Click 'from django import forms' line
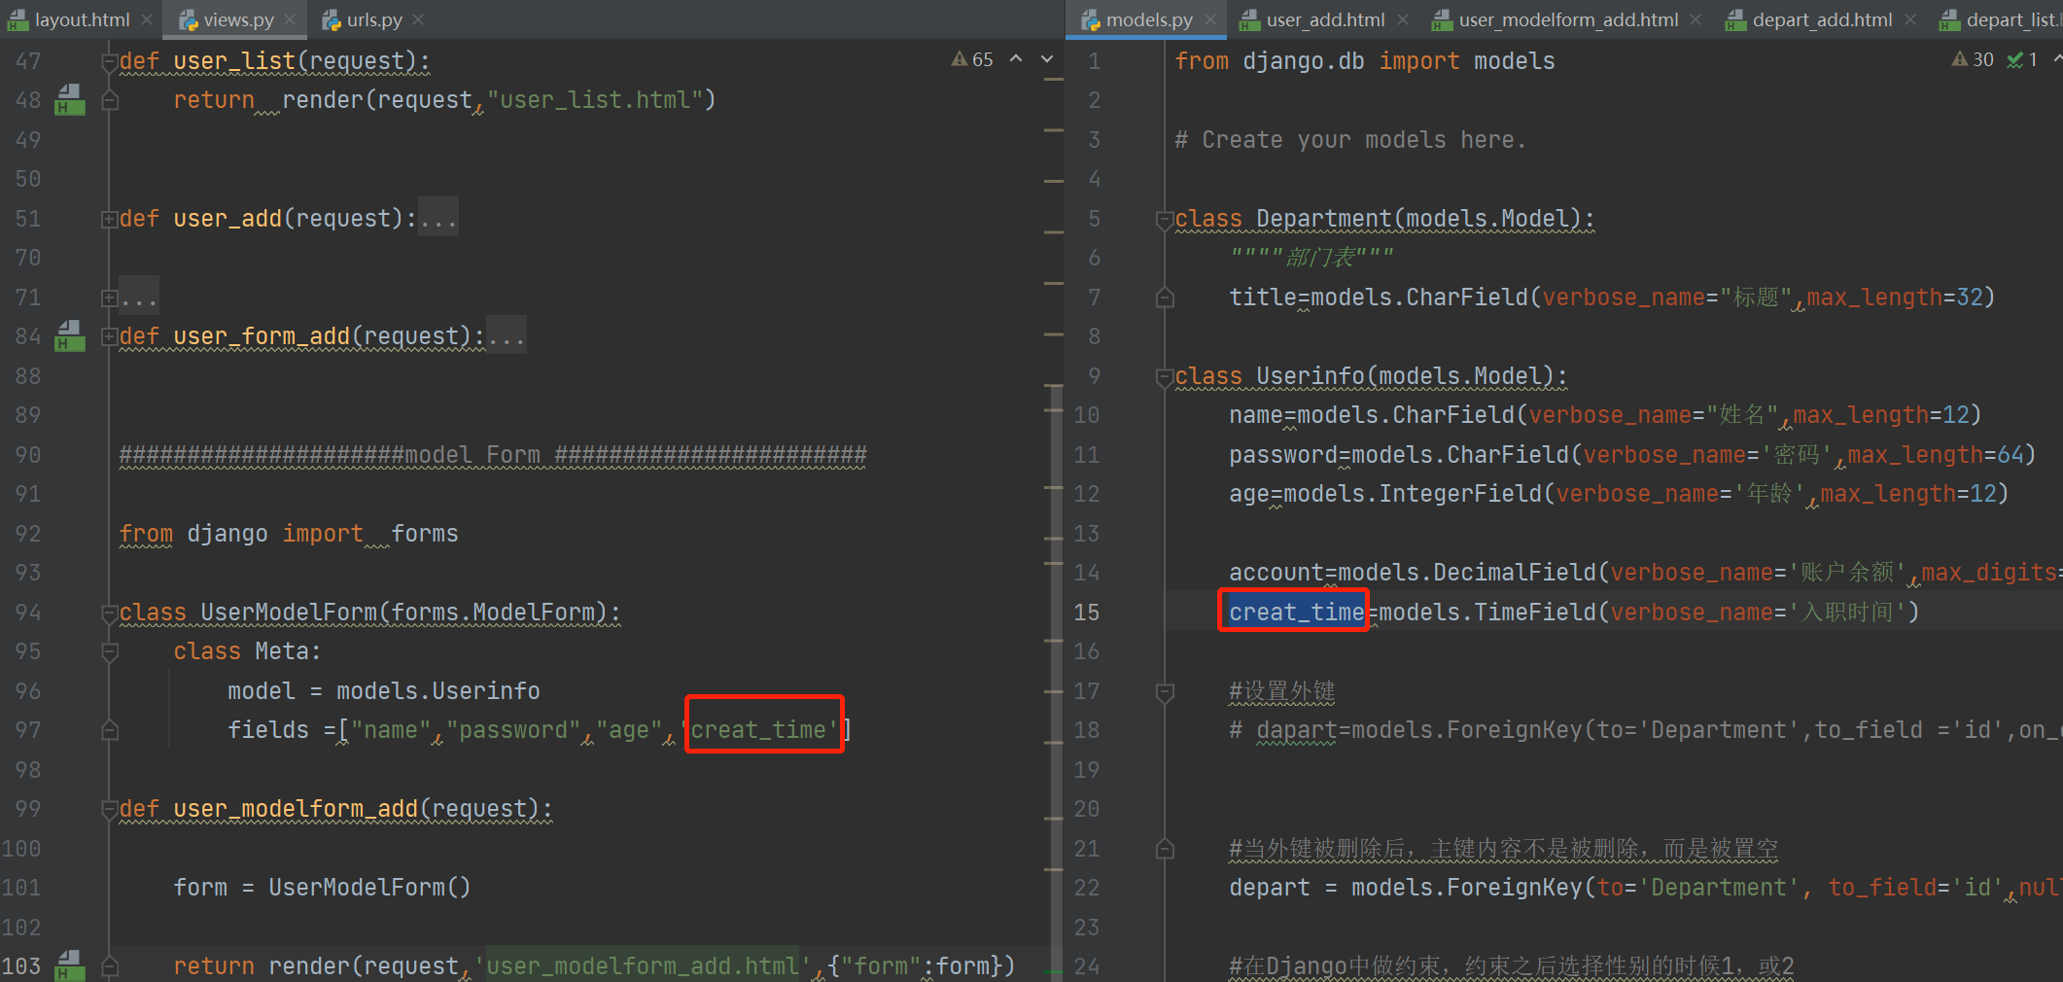The image size is (2063, 982). pyautogui.click(x=289, y=533)
